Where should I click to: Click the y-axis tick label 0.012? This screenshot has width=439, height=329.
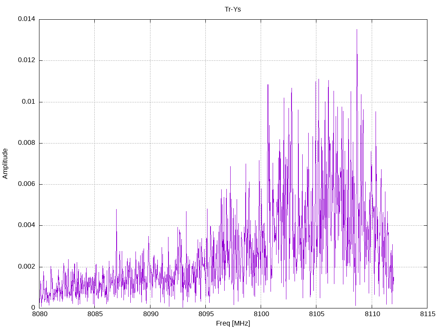(x=27, y=60)
